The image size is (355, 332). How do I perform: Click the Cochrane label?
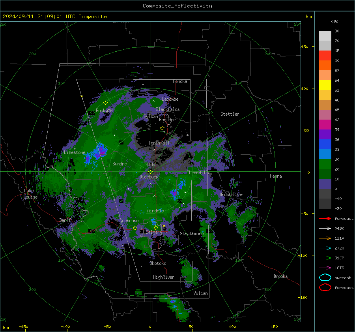click(129, 221)
